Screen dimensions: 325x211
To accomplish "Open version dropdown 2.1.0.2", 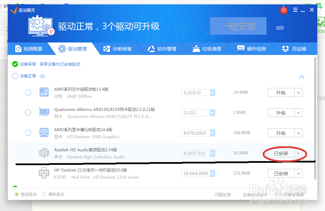I will (212, 113).
